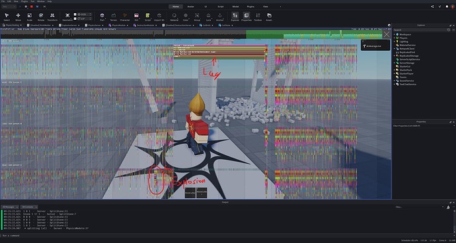Switch to the View ribbon tab

pyautogui.click(x=266, y=7)
